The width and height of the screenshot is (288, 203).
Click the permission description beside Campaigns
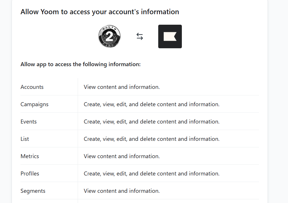[151, 104]
